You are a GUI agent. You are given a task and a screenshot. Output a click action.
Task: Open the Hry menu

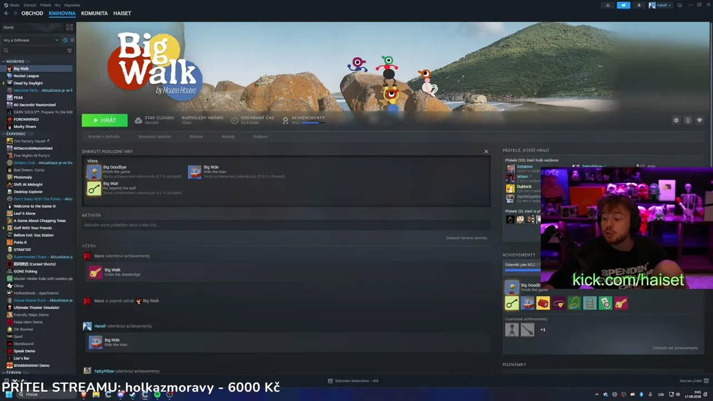(x=58, y=5)
